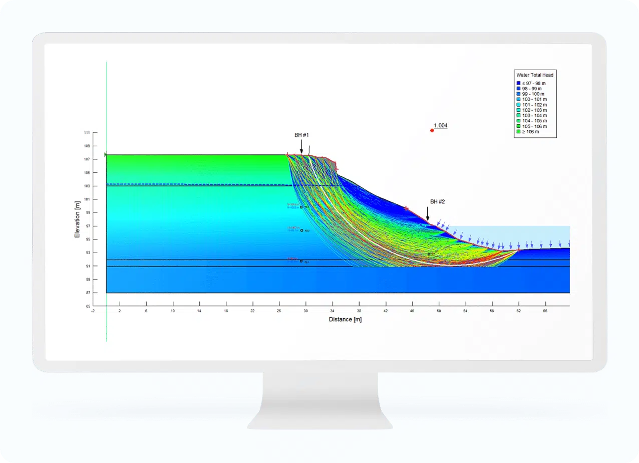Click the piezometer symbol labeled #2.1

(301, 261)
